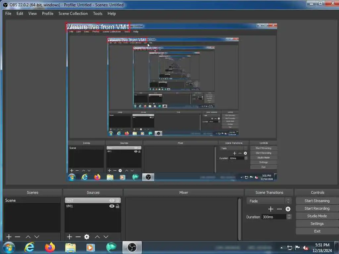Viewport: 339px width, 254px height.
Task: Open Action Center flag tray icon
Action: 298,247
